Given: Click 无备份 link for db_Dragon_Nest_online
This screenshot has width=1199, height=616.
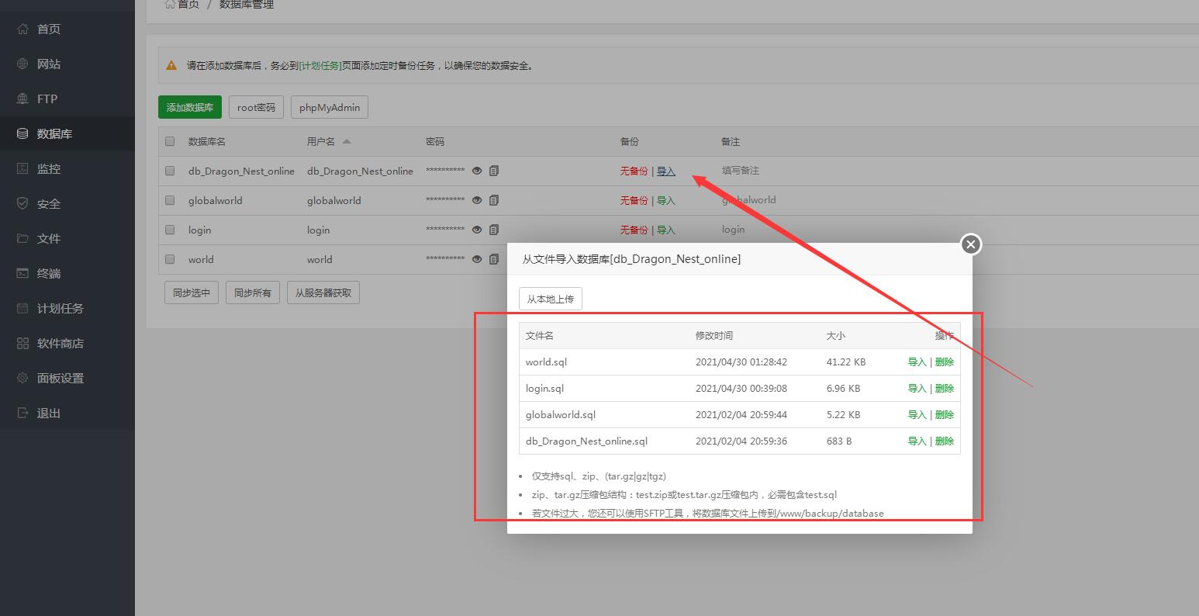Looking at the screenshot, I should point(634,171).
